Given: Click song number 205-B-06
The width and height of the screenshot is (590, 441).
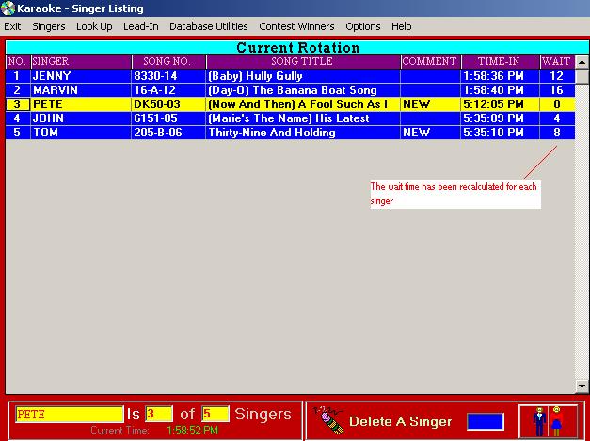Looking at the screenshot, I should (x=158, y=133).
